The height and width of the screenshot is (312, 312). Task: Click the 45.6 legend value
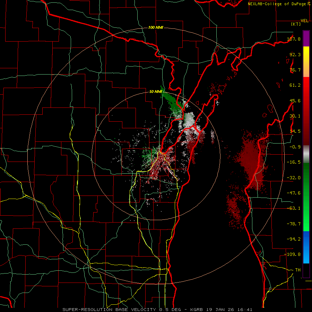click(x=295, y=101)
